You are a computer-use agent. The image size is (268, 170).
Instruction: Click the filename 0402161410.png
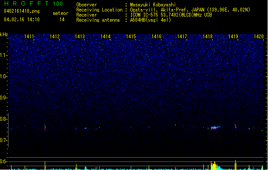[22, 11]
